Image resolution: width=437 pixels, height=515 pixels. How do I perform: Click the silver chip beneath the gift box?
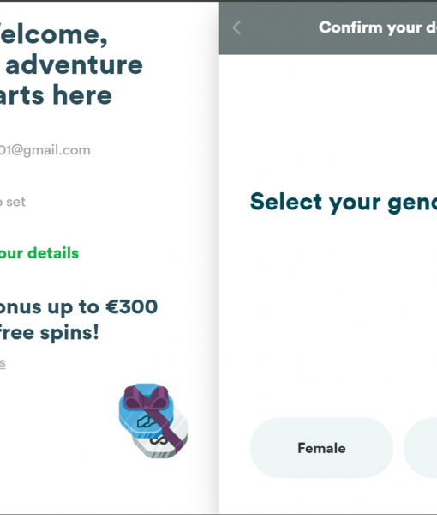[x=160, y=440]
